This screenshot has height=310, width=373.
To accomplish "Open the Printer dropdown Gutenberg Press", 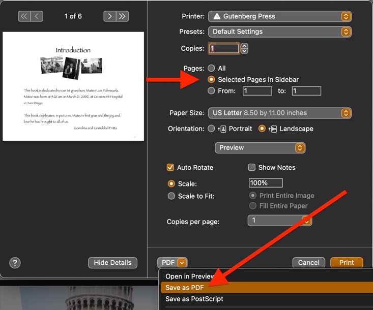I will click(280, 16).
